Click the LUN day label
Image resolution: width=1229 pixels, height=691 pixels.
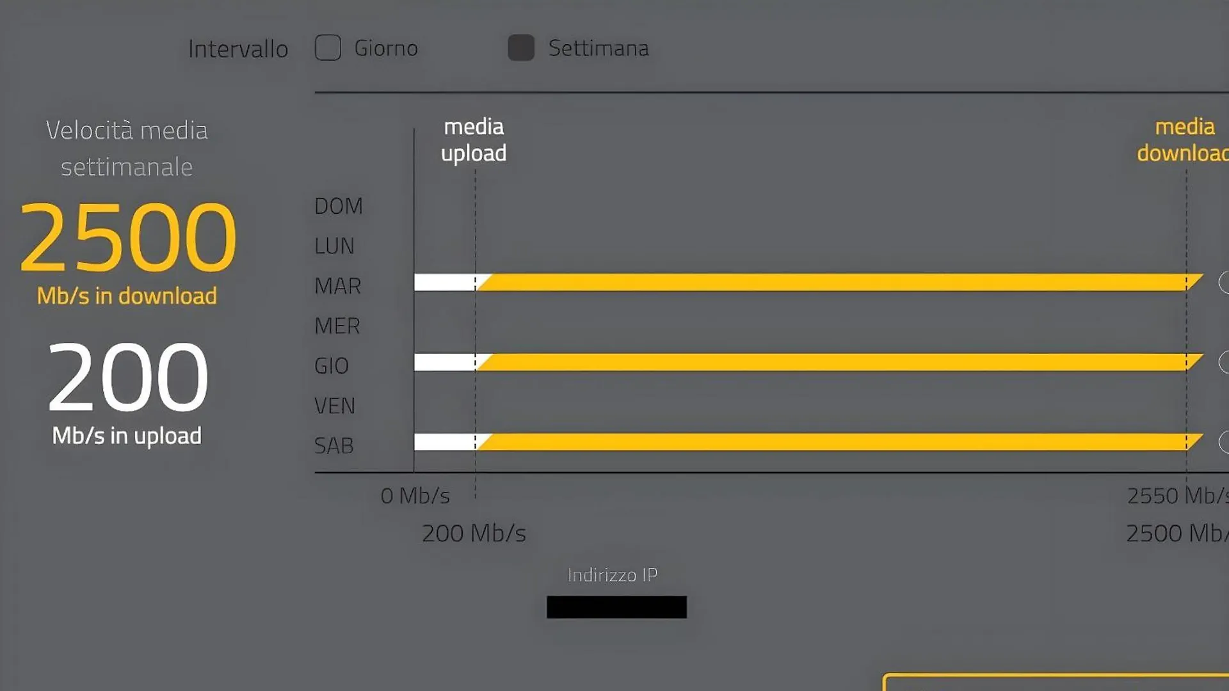tap(334, 246)
